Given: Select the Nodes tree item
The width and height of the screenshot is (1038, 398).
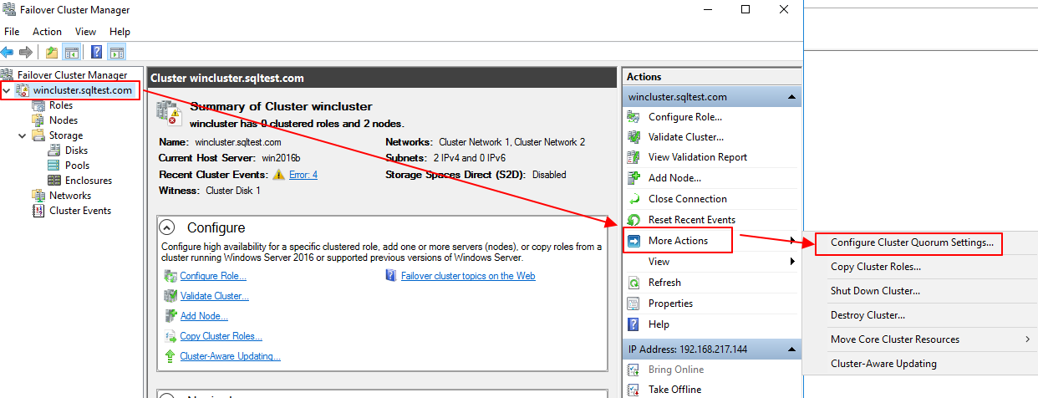Looking at the screenshot, I should coord(64,120).
